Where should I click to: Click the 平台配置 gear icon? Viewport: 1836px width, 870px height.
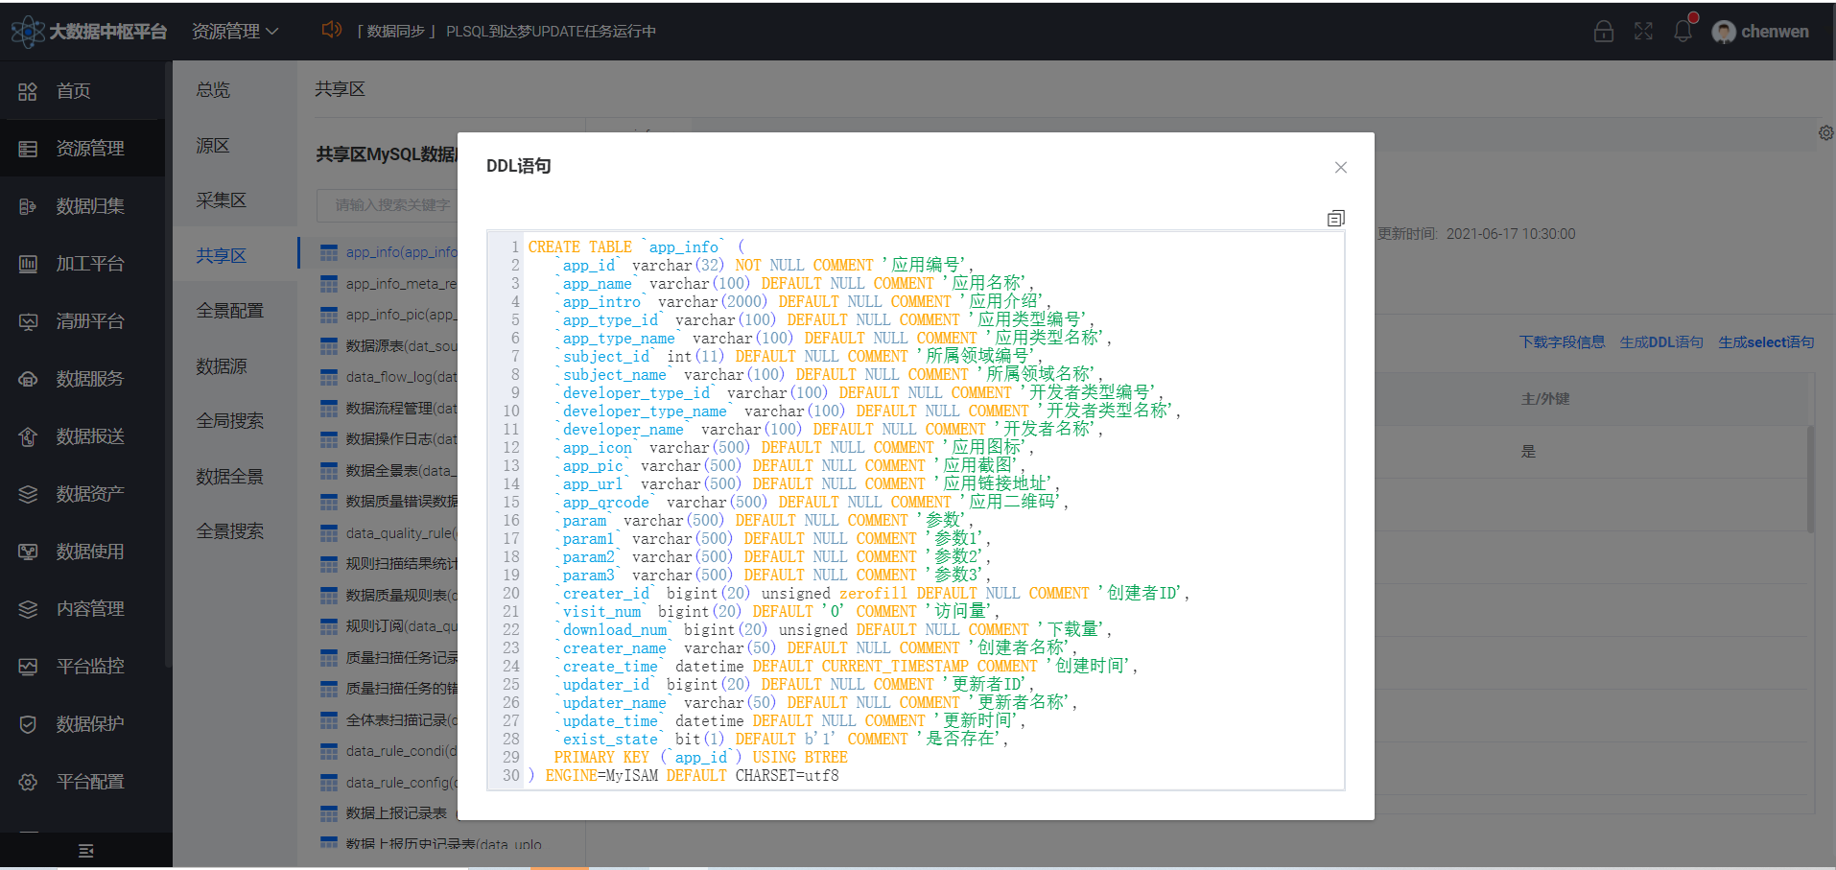tap(28, 782)
